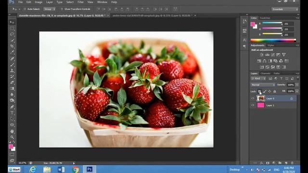Hide Layer 1 with its eye icon
This screenshot has height=173, width=308.
[253, 105]
